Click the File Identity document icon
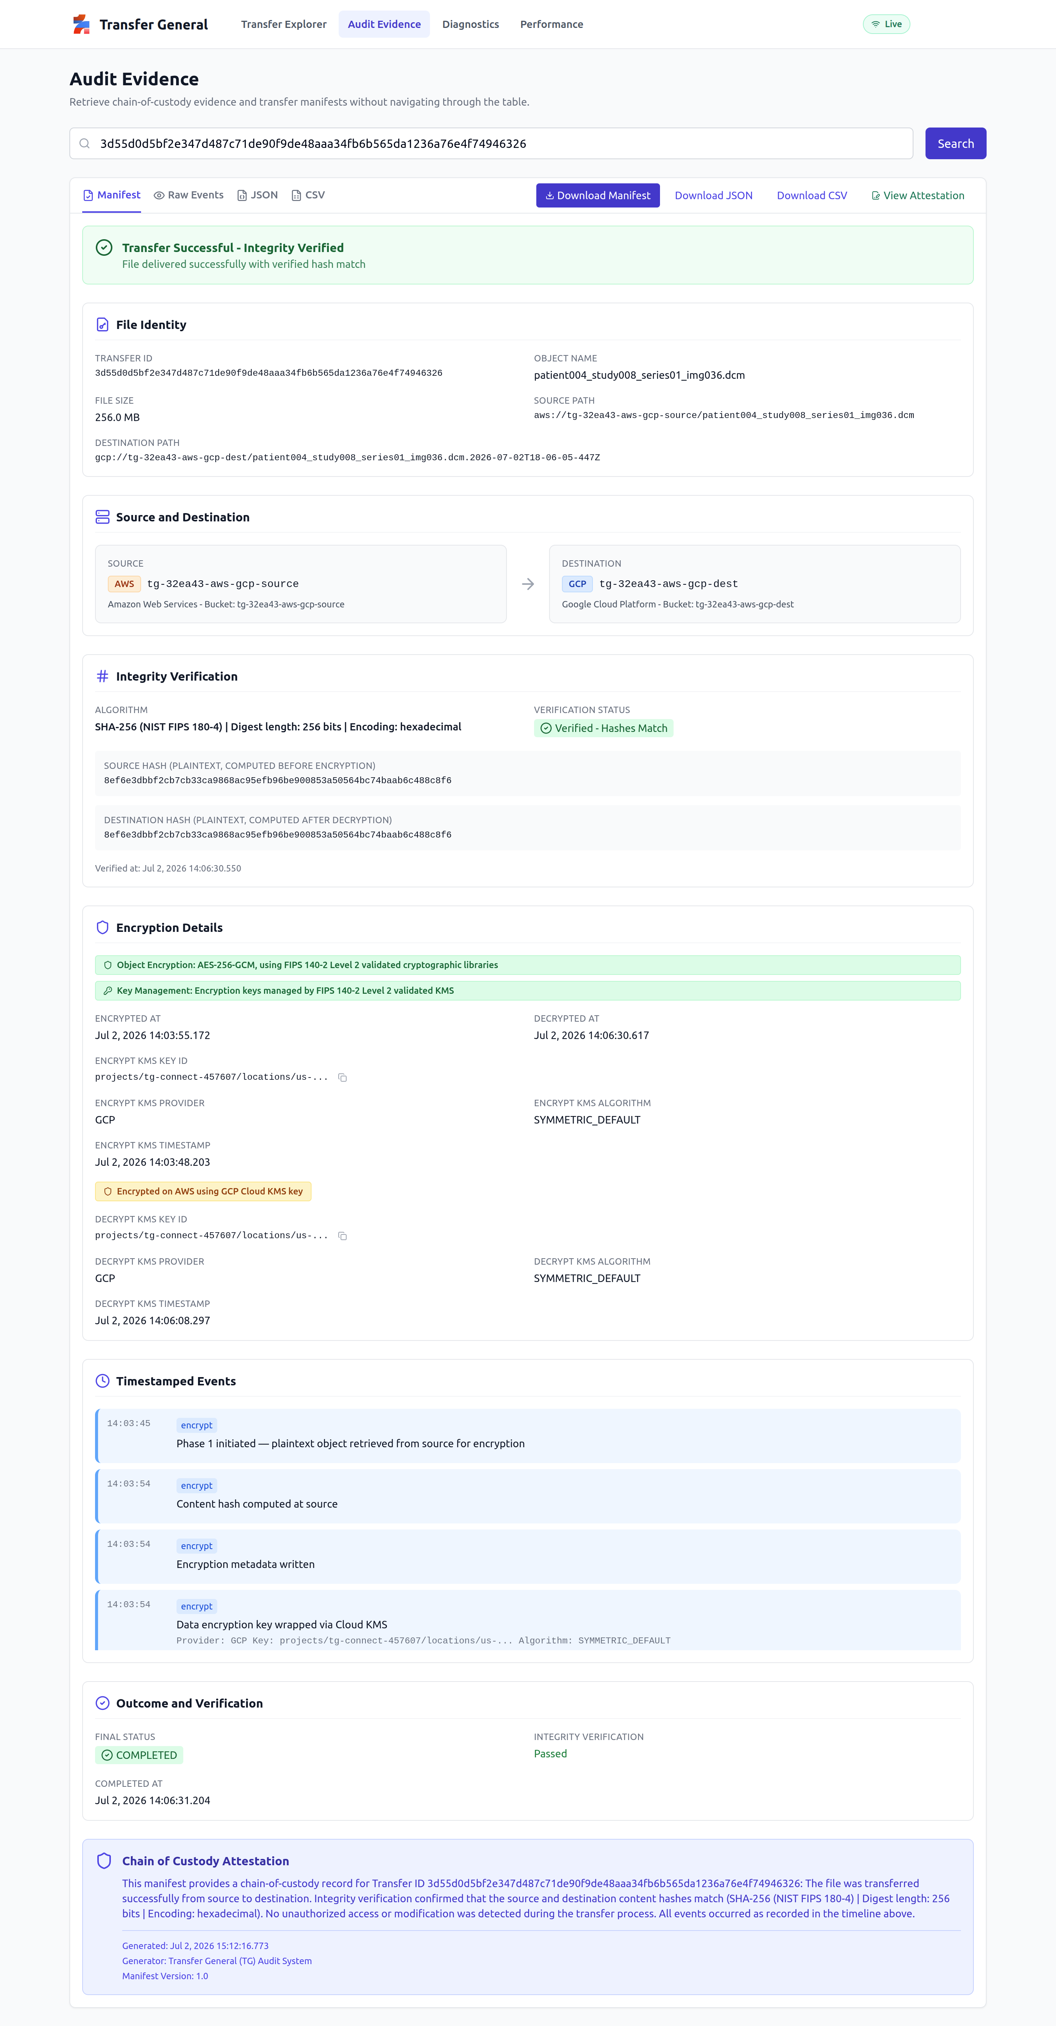The height and width of the screenshot is (2026, 1056). 102,325
